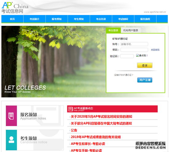Viewport: 169px width, 152px height.
Task: Open 关于2020年5月AP考试报名时间安排的通知
Action: point(101,117)
